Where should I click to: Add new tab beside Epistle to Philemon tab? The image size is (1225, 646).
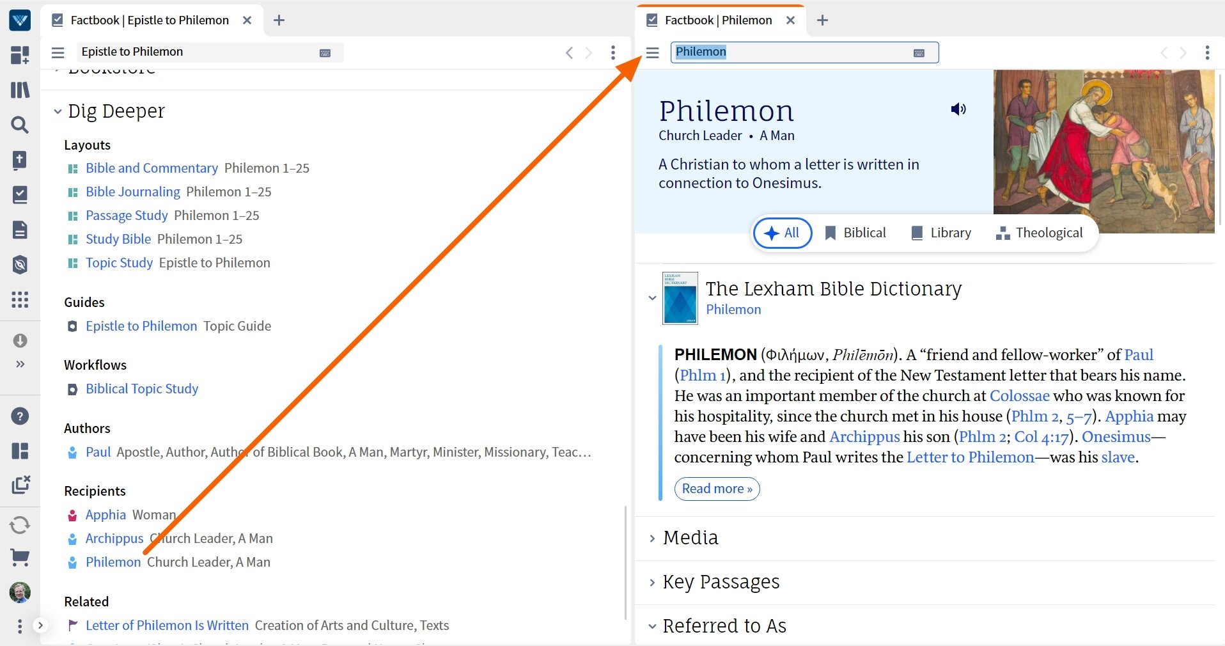(x=279, y=20)
